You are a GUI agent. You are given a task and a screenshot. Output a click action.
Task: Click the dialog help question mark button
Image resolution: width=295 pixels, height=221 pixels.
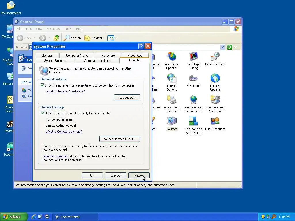point(141,46)
